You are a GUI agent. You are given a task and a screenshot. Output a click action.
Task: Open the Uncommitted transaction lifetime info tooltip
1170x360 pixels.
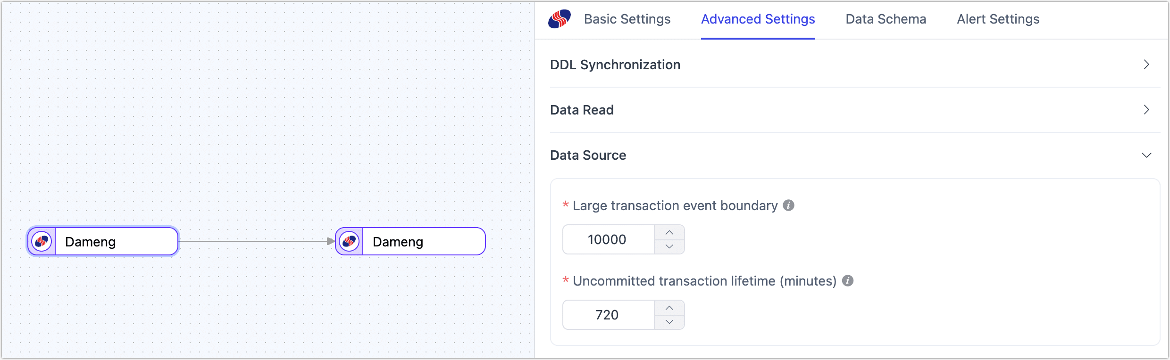pyautogui.click(x=847, y=281)
